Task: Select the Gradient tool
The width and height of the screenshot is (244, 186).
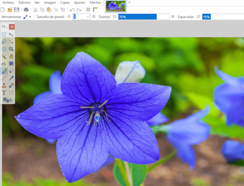Action: 11,63
